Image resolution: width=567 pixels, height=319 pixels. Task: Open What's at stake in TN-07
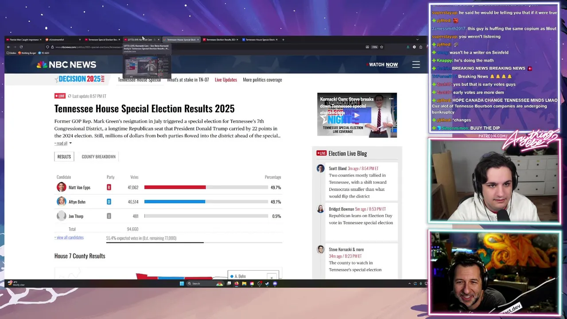(x=188, y=80)
